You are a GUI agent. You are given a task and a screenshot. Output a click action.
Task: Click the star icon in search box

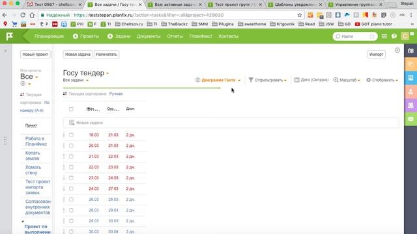point(372,36)
